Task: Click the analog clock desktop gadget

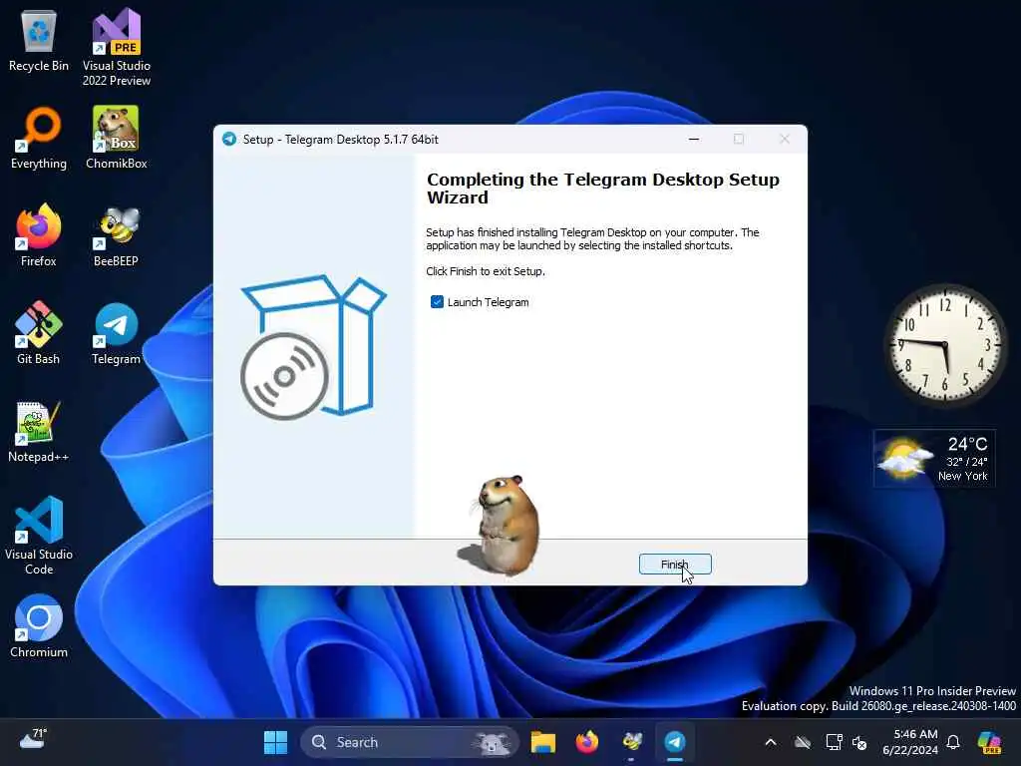Action: tap(946, 344)
